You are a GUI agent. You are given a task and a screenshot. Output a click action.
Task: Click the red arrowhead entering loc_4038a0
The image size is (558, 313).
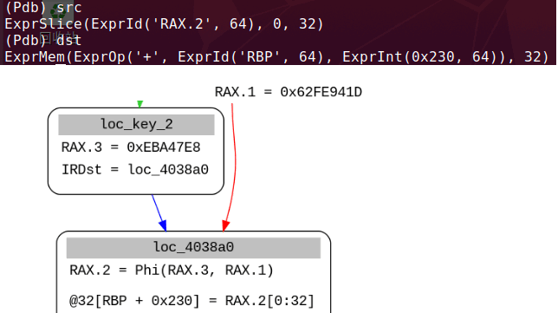[x=225, y=225]
